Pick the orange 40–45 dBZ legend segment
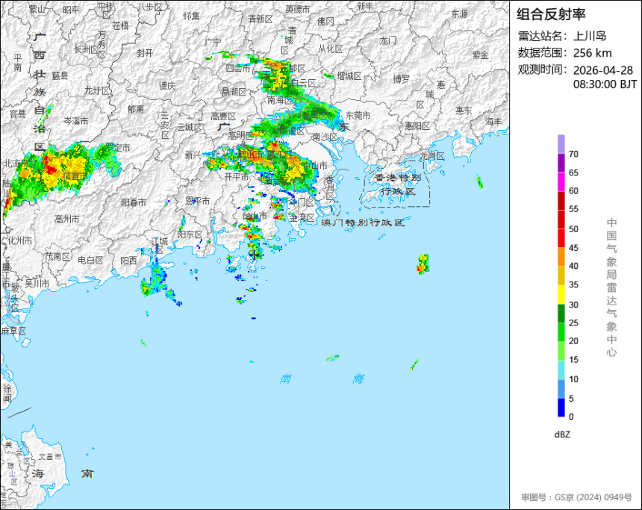This screenshot has height=510, width=642. [561, 257]
